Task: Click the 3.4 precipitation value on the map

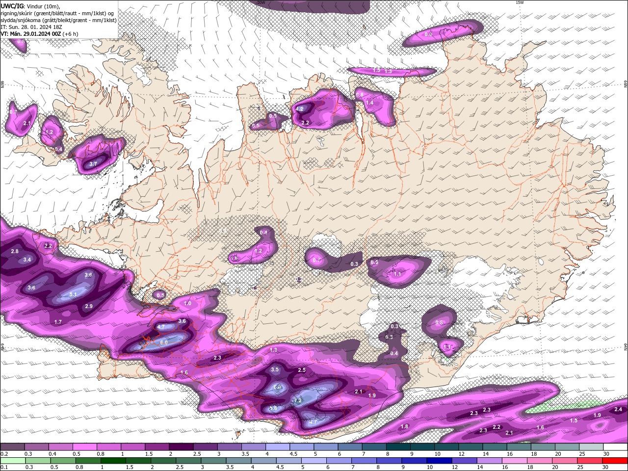Action: (x=27, y=260)
